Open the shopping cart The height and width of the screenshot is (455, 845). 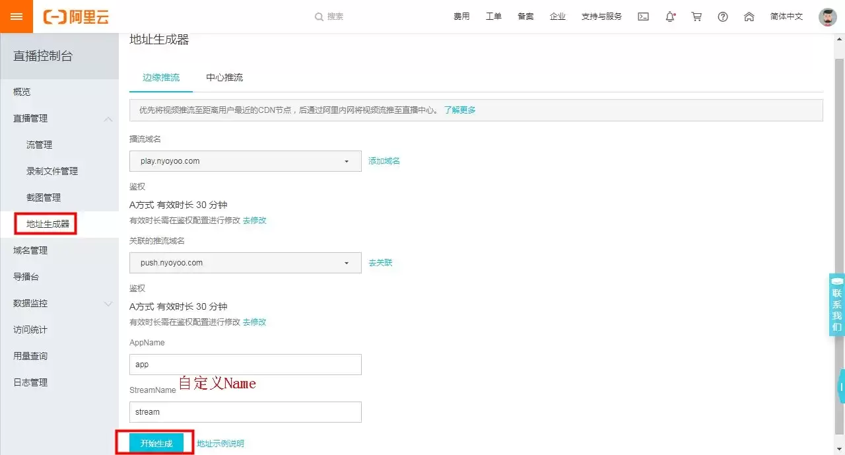click(696, 17)
